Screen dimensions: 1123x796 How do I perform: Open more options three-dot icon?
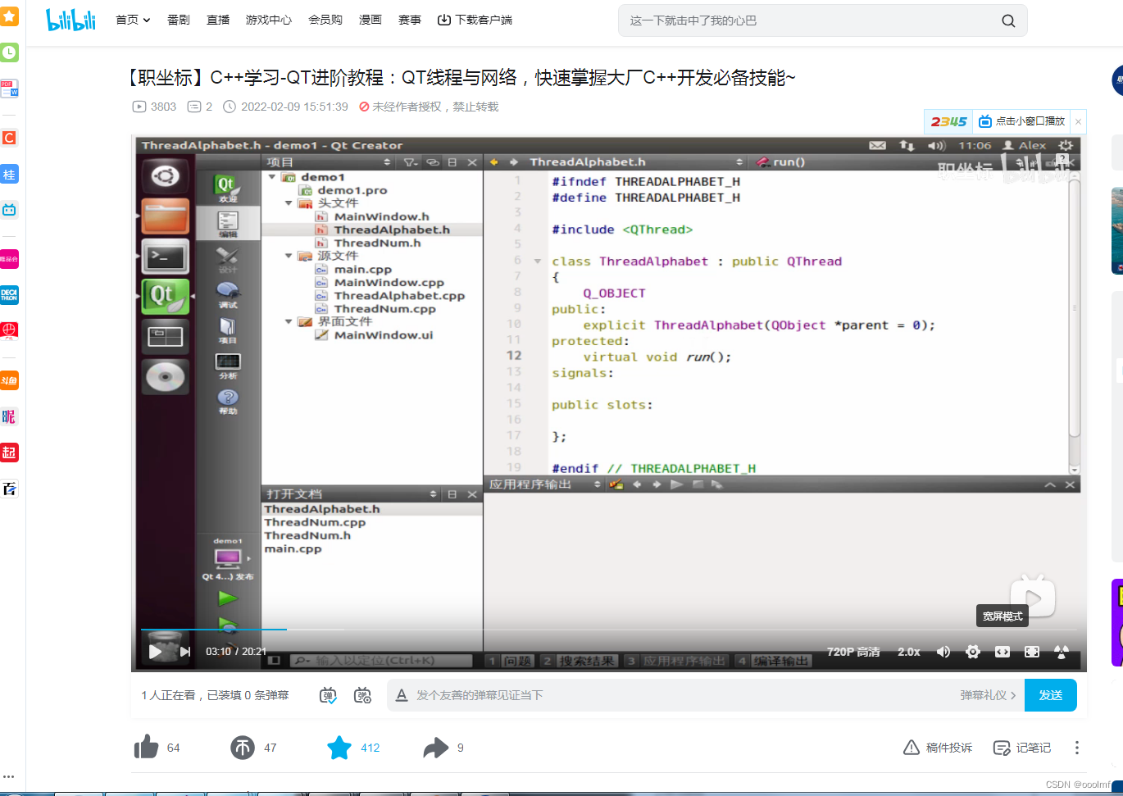[x=1077, y=748]
